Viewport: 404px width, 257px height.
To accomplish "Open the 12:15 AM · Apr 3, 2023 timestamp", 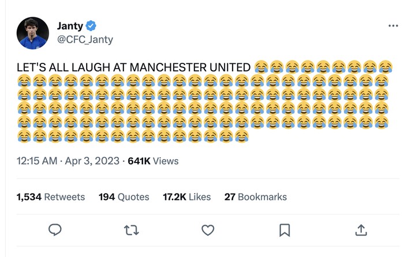I will pyautogui.click(x=68, y=161).
